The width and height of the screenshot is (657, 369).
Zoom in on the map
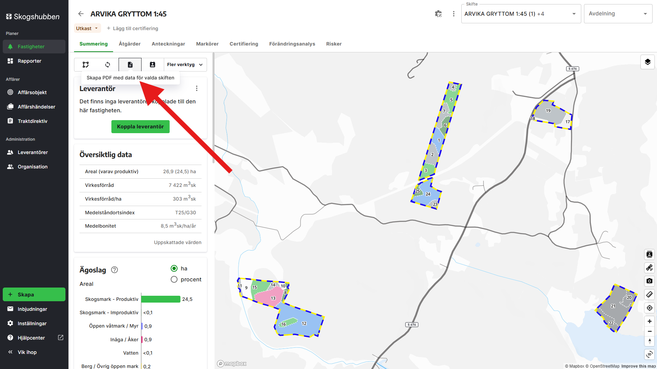[x=649, y=321]
